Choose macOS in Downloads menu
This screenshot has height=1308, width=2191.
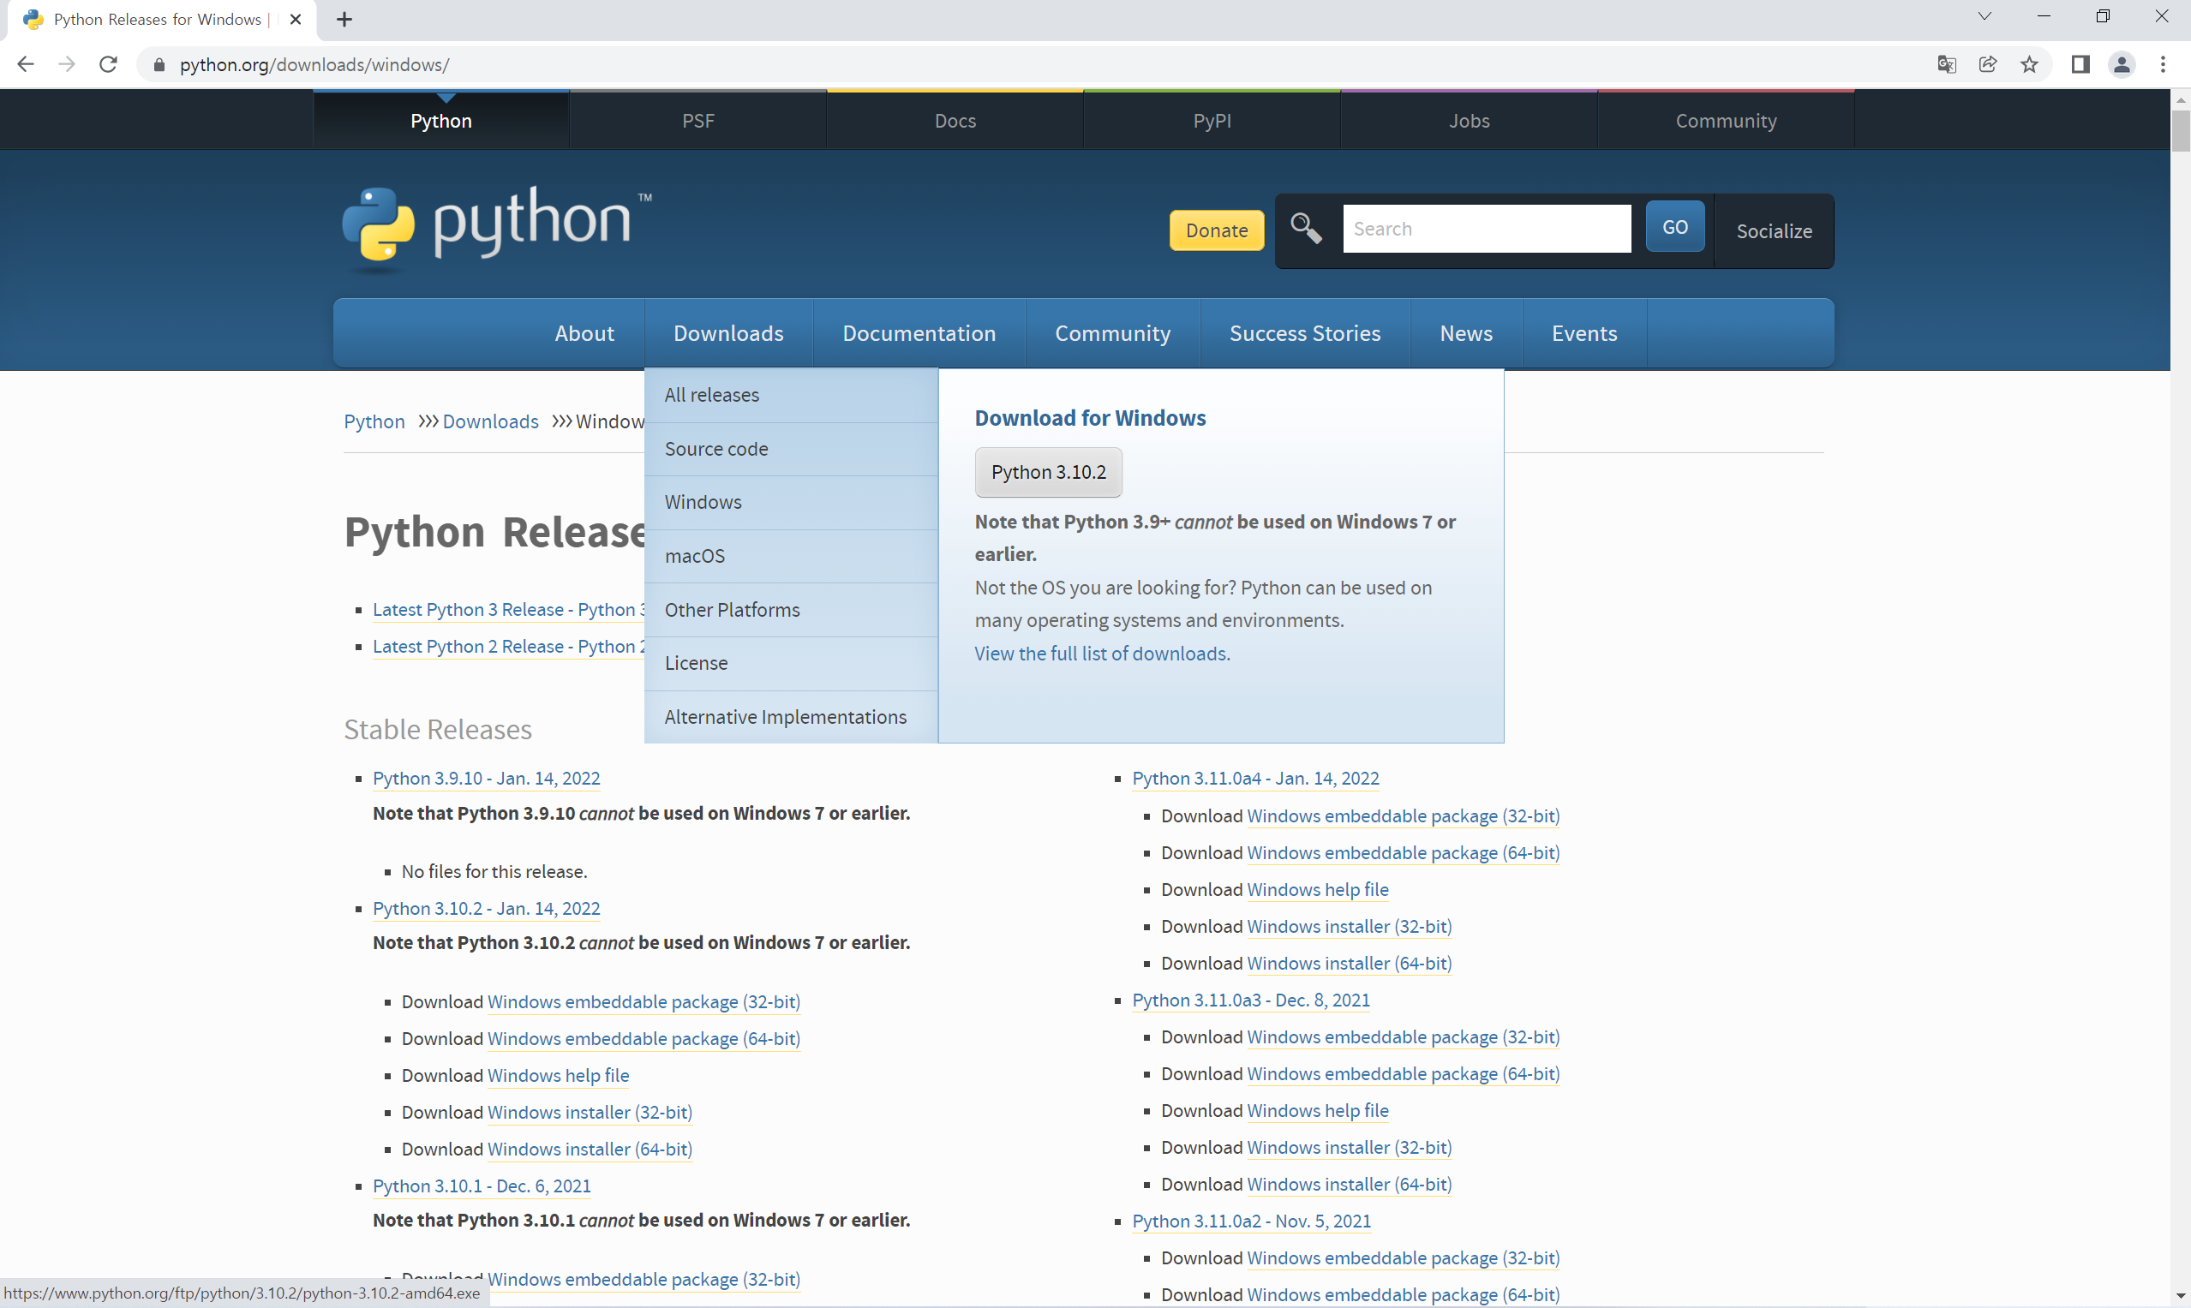791,556
